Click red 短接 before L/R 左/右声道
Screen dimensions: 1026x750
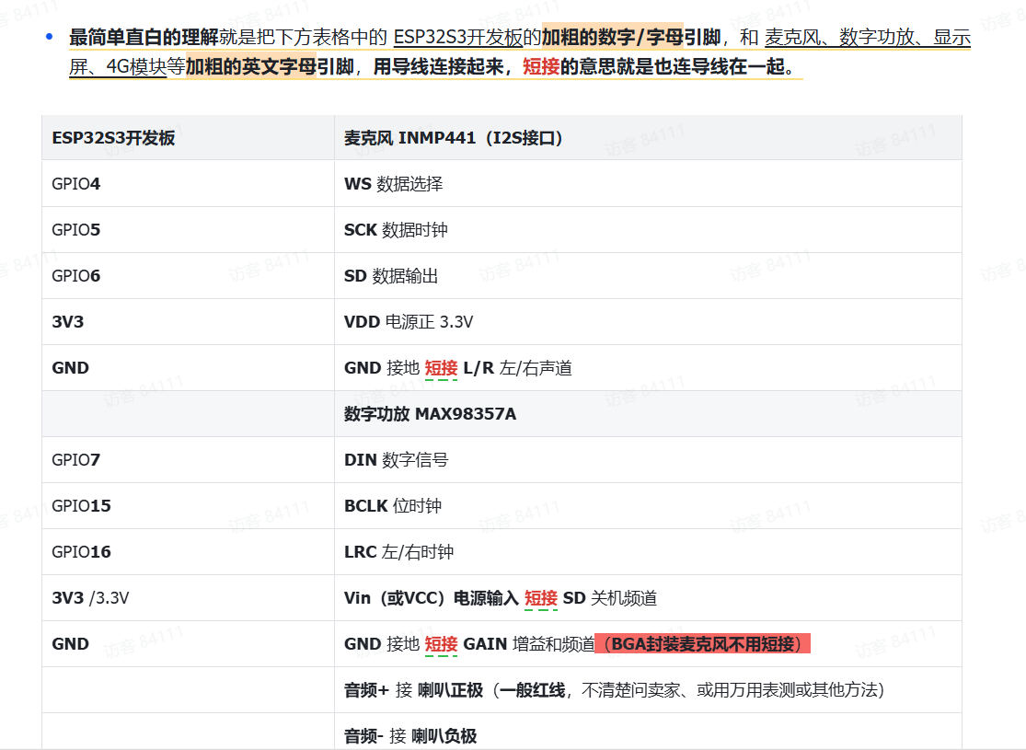pos(441,368)
